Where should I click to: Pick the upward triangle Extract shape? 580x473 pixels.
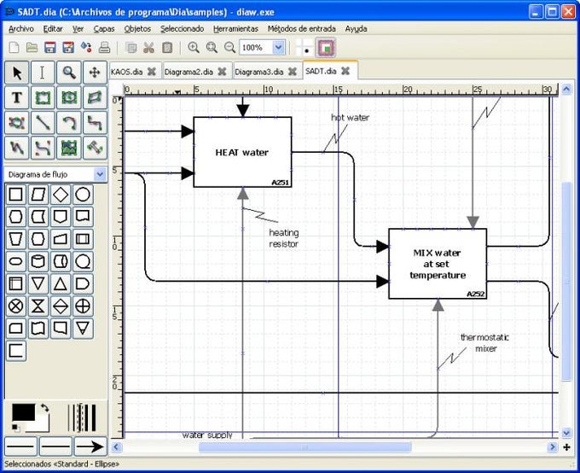(61, 284)
